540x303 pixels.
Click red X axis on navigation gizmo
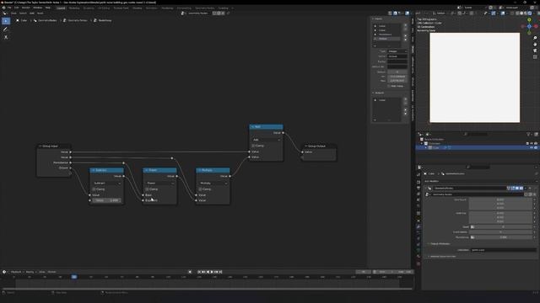[x=536, y=26]
